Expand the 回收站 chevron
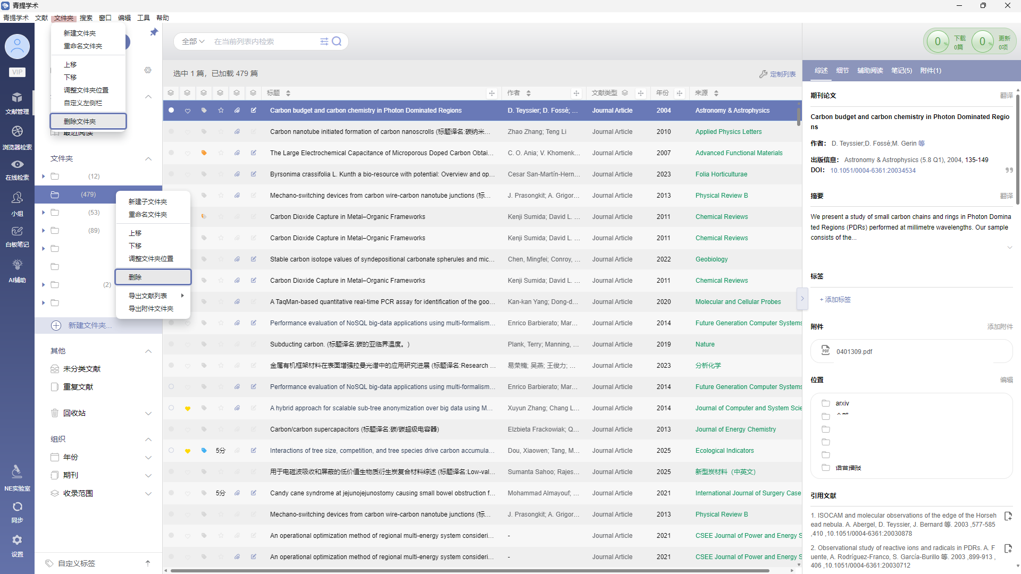 pos(148,413)
